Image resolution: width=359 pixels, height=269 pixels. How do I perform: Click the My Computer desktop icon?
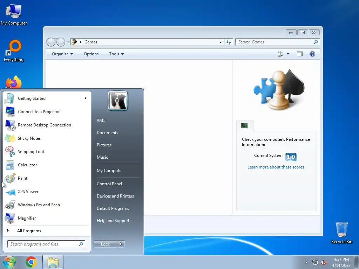tap(14, 14)
